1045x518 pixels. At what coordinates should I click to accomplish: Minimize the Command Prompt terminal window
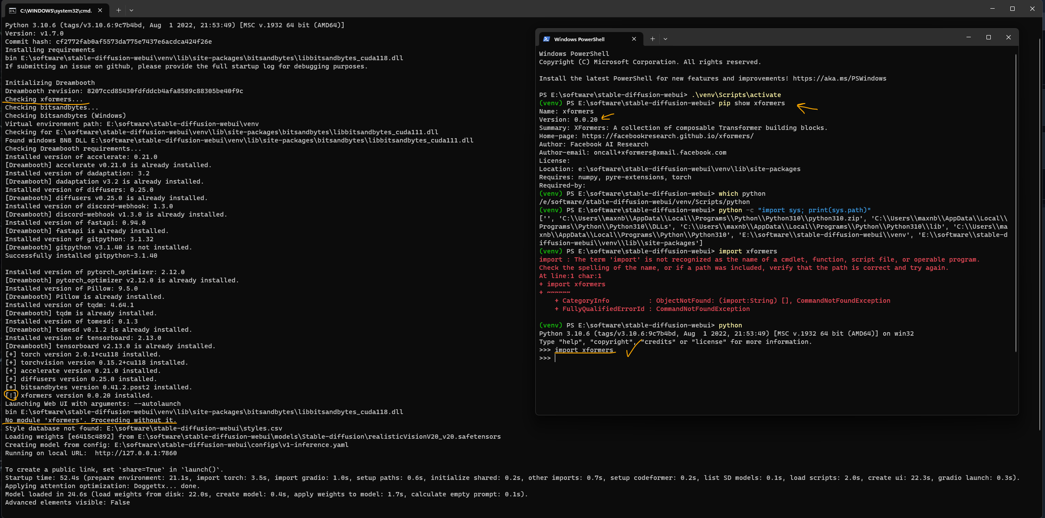pyautogui.click(x=993, y=9)
